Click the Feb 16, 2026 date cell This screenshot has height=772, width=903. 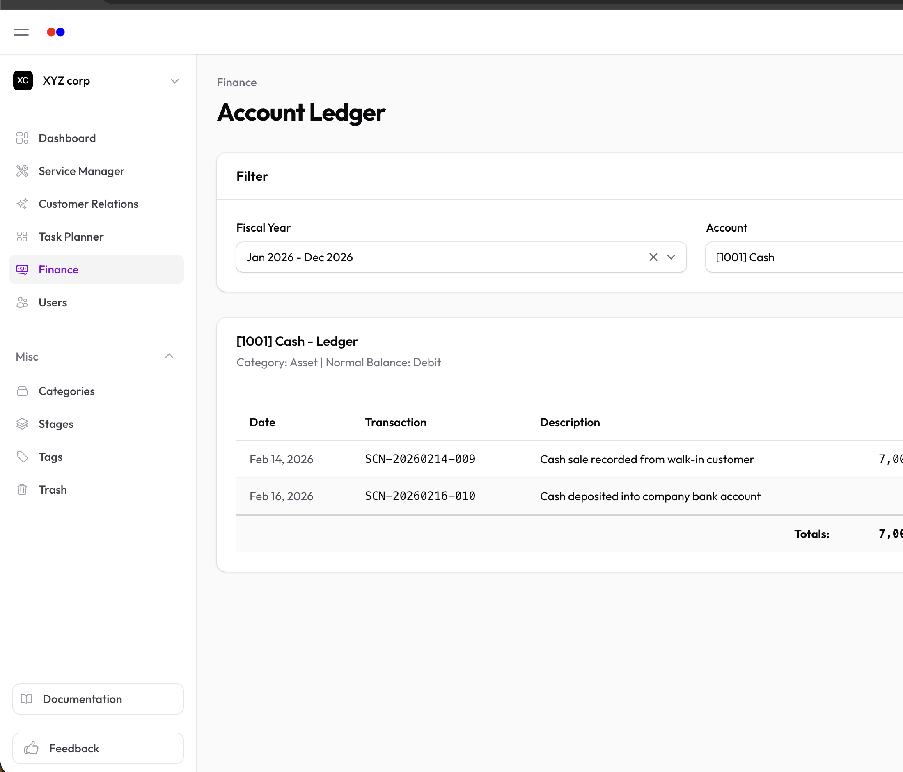pyautogui.click(x=282, y=496)
